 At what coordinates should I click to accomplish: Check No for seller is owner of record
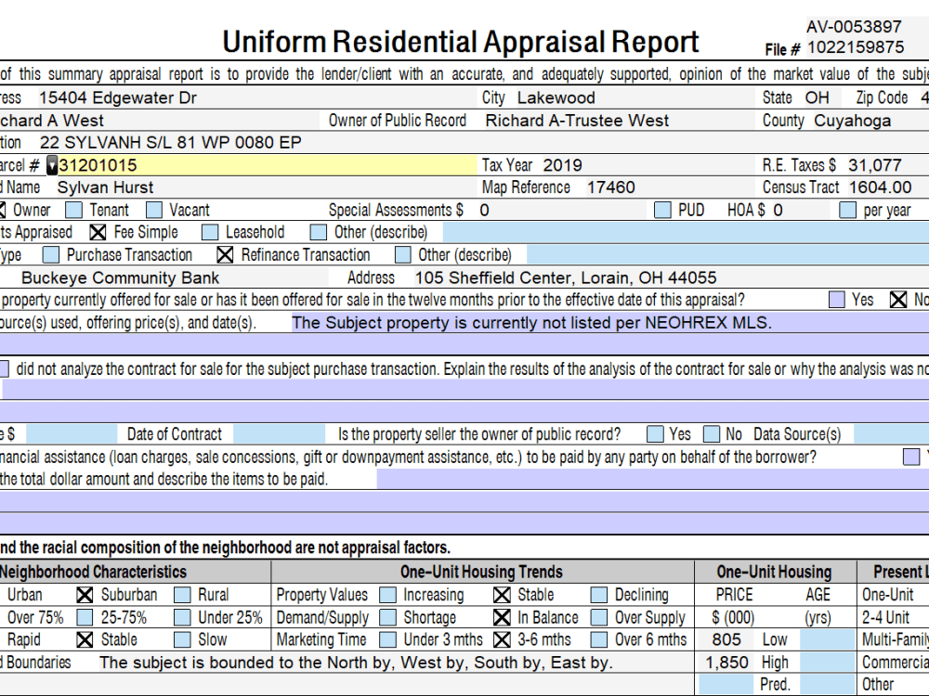[712, 434]
